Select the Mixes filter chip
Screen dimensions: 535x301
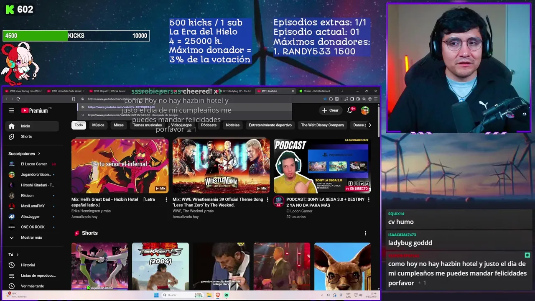click(119, 125)
